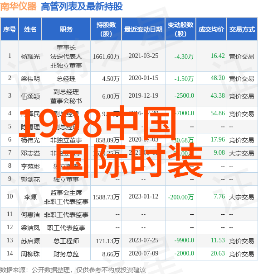
Task: Click the 大宗交易 cell for 邓志溢
Action: pyautogui.click(x=242, y=153)
